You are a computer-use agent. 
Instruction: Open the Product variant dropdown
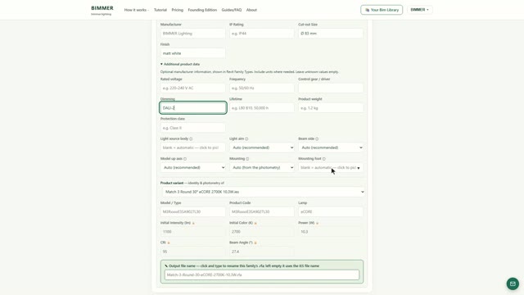264,192
